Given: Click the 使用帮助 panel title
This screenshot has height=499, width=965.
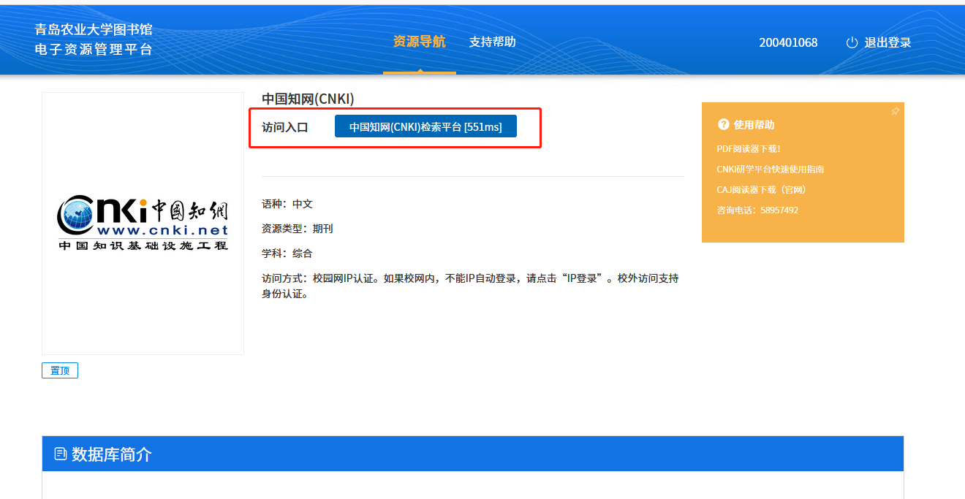Looking at the screenshot, I should pos(754,125).
